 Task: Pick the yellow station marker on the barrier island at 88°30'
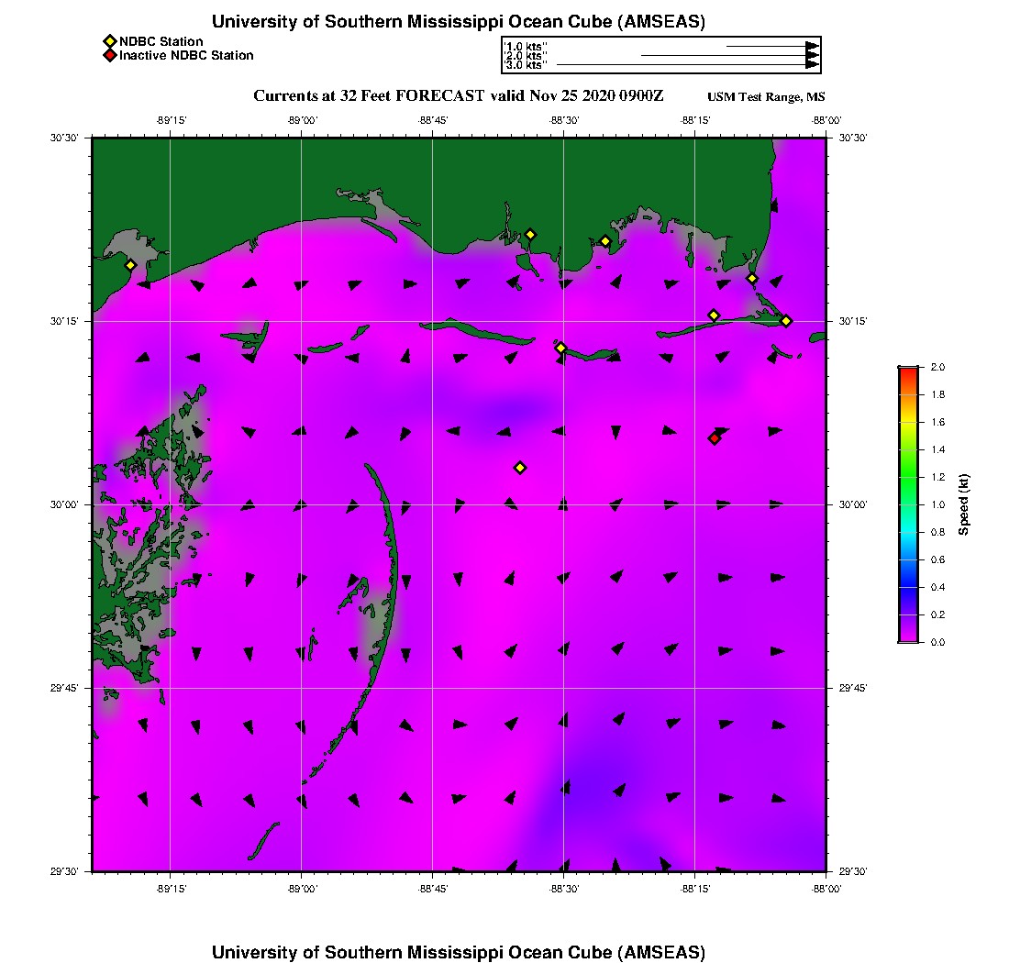pos(560,348)
